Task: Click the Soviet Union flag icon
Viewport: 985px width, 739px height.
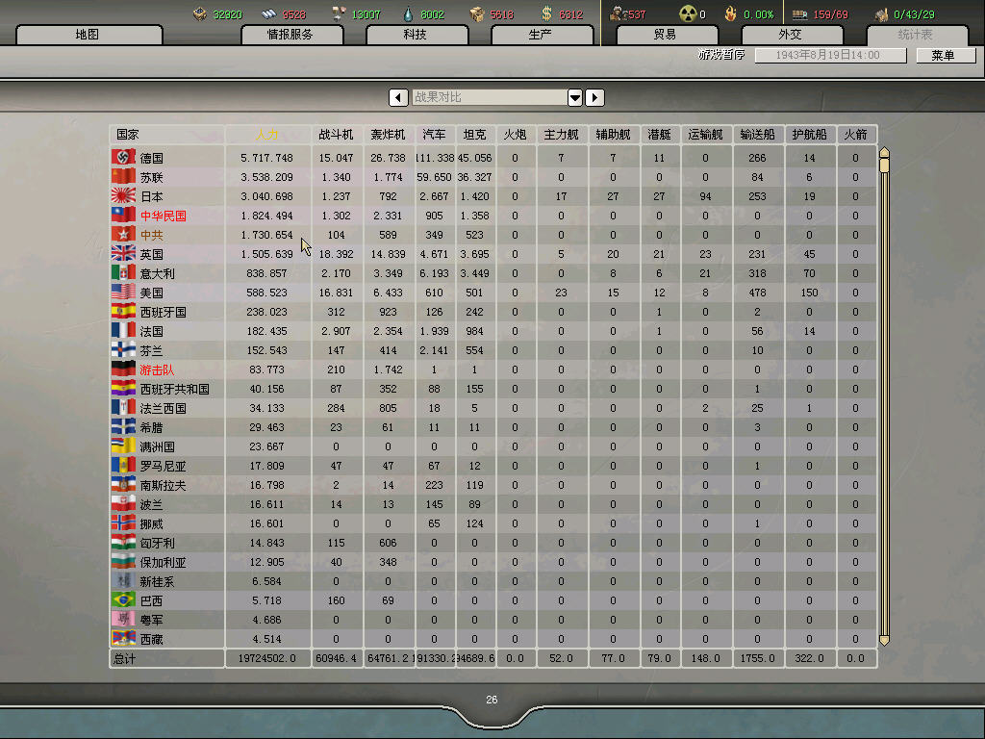Action: click(123, 177)
